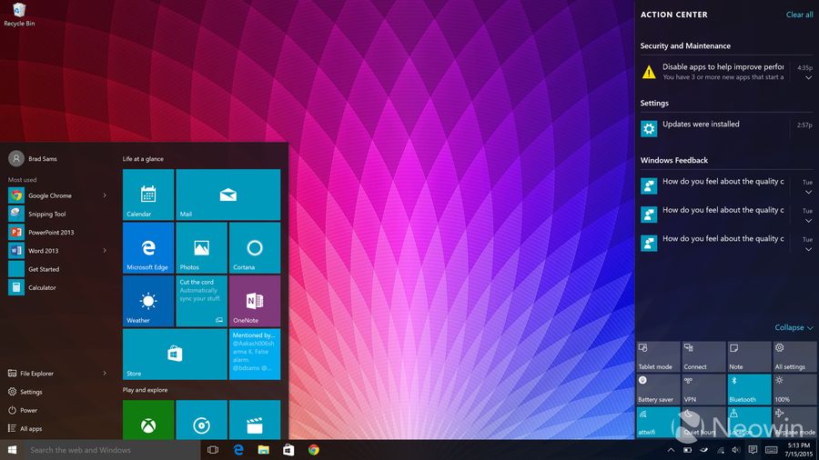Image resolution: width=819 pixels, height=460 pixels.
Task: Click the Windows Start button
Action: click(12, 450)
